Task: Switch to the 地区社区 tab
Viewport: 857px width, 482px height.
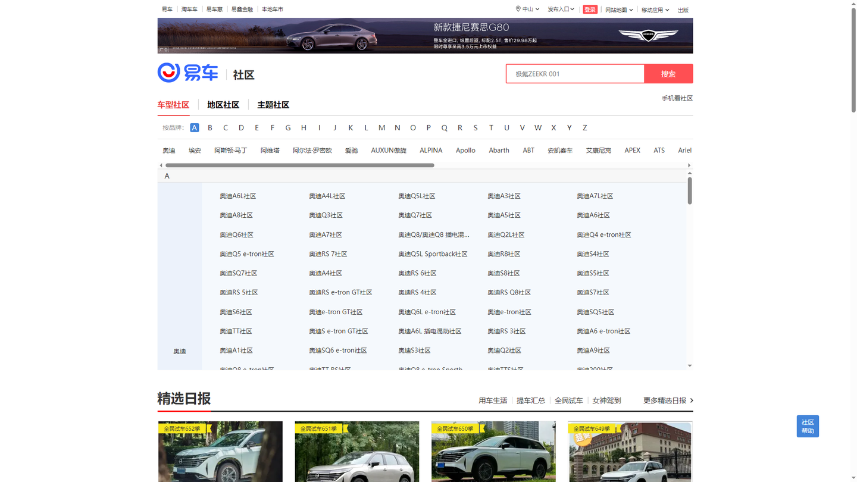Action: [223, 105]
